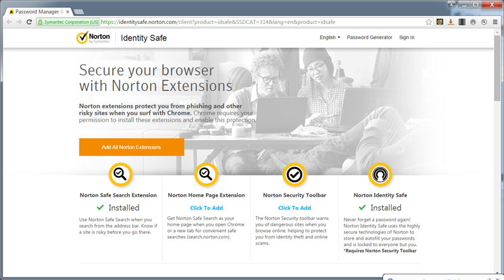Click the Secure your browser headline

coord(156,78)
